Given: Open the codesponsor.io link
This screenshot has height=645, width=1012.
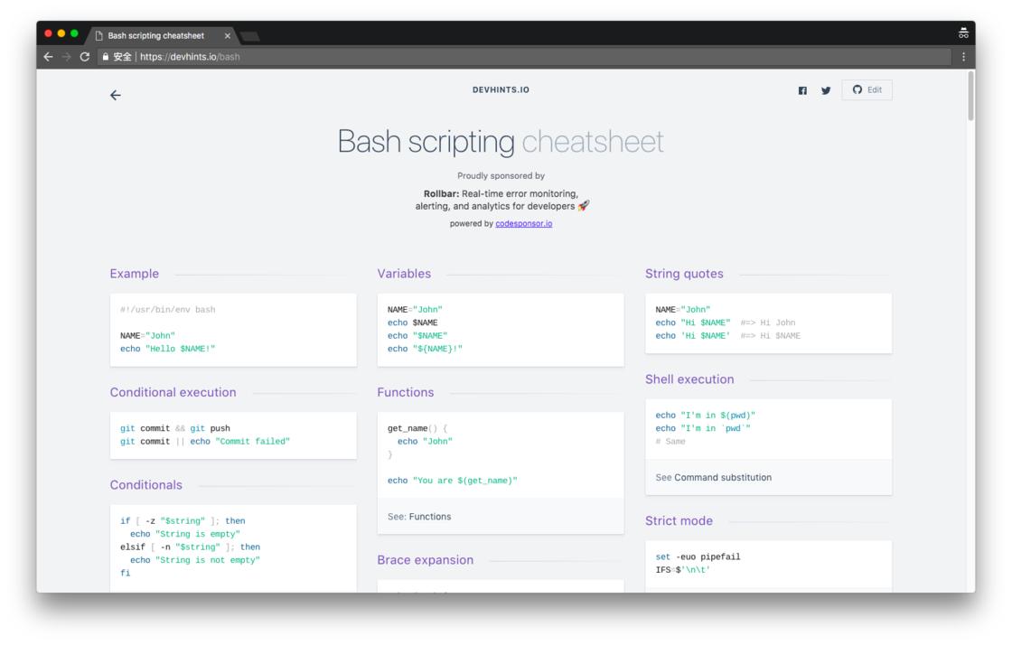Looking at the screenshot, I should pyautogui.click(x=523, y=224).
